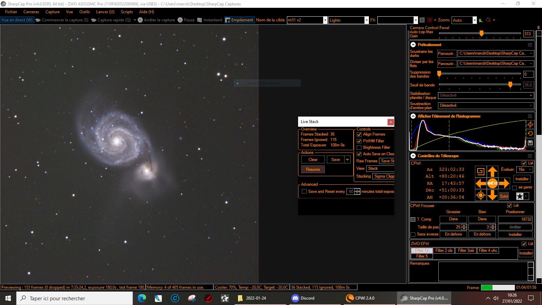Open the Aide (H) menu

147,12
